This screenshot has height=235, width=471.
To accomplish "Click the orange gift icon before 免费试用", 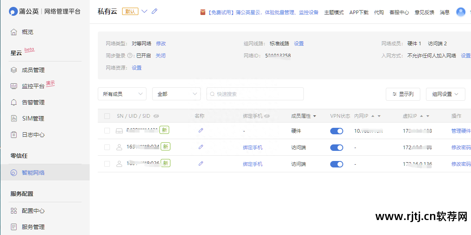I will [203, 12].
